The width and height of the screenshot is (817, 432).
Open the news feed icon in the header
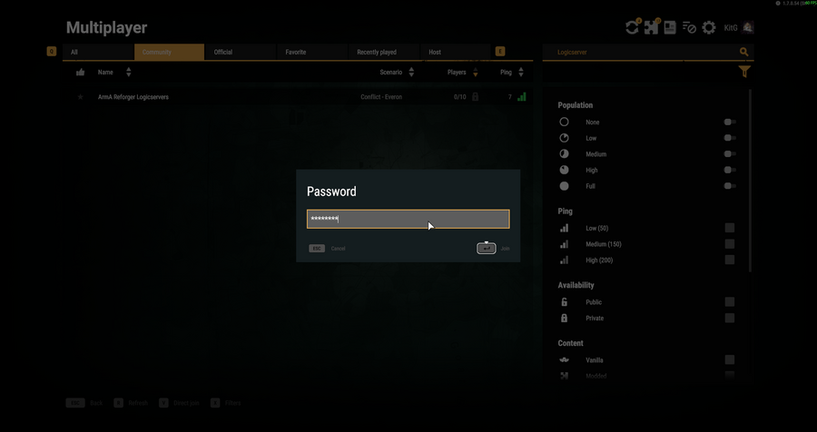pyautogui.click(x=670, y=27)
